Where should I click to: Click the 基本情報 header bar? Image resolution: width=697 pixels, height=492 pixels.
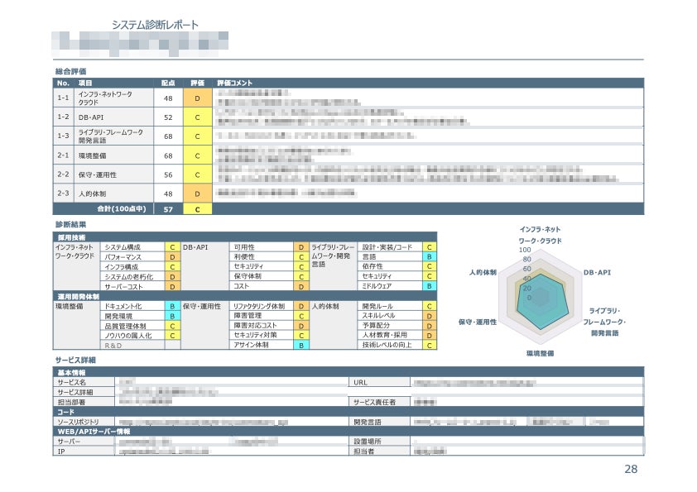point(348,373)
